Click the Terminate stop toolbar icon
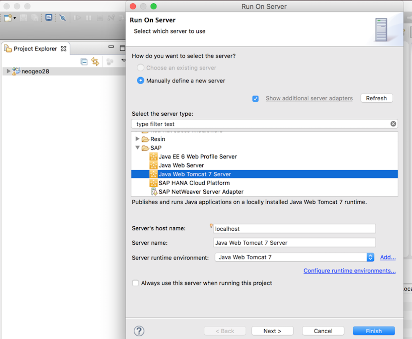This screenshot has width=412, height=339. [100, 18]
